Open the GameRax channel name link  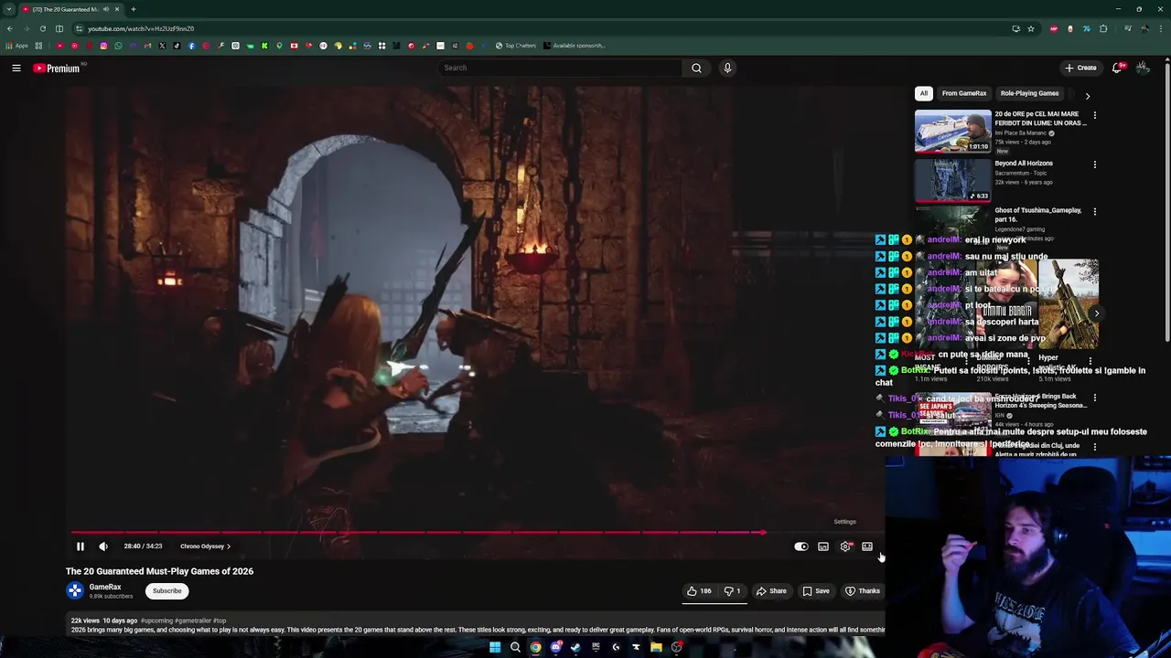tap(105, 587)
